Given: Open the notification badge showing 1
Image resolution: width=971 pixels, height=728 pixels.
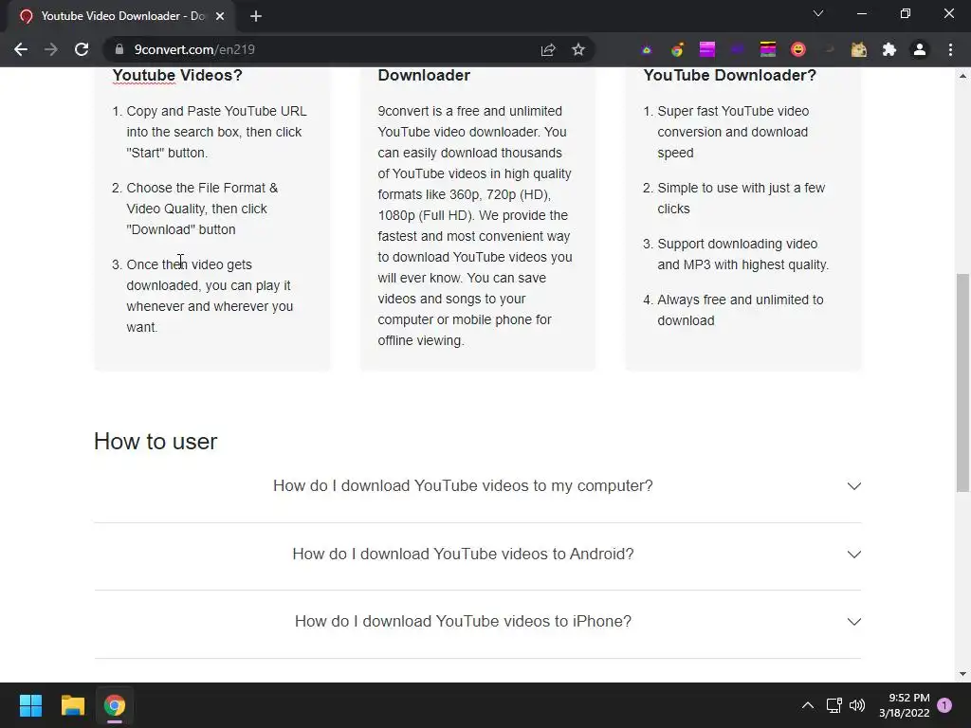Looking at the screenshot, I should tap(944, 705).
